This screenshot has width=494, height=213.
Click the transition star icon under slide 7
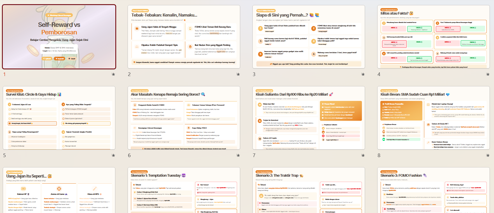[363, 155]
